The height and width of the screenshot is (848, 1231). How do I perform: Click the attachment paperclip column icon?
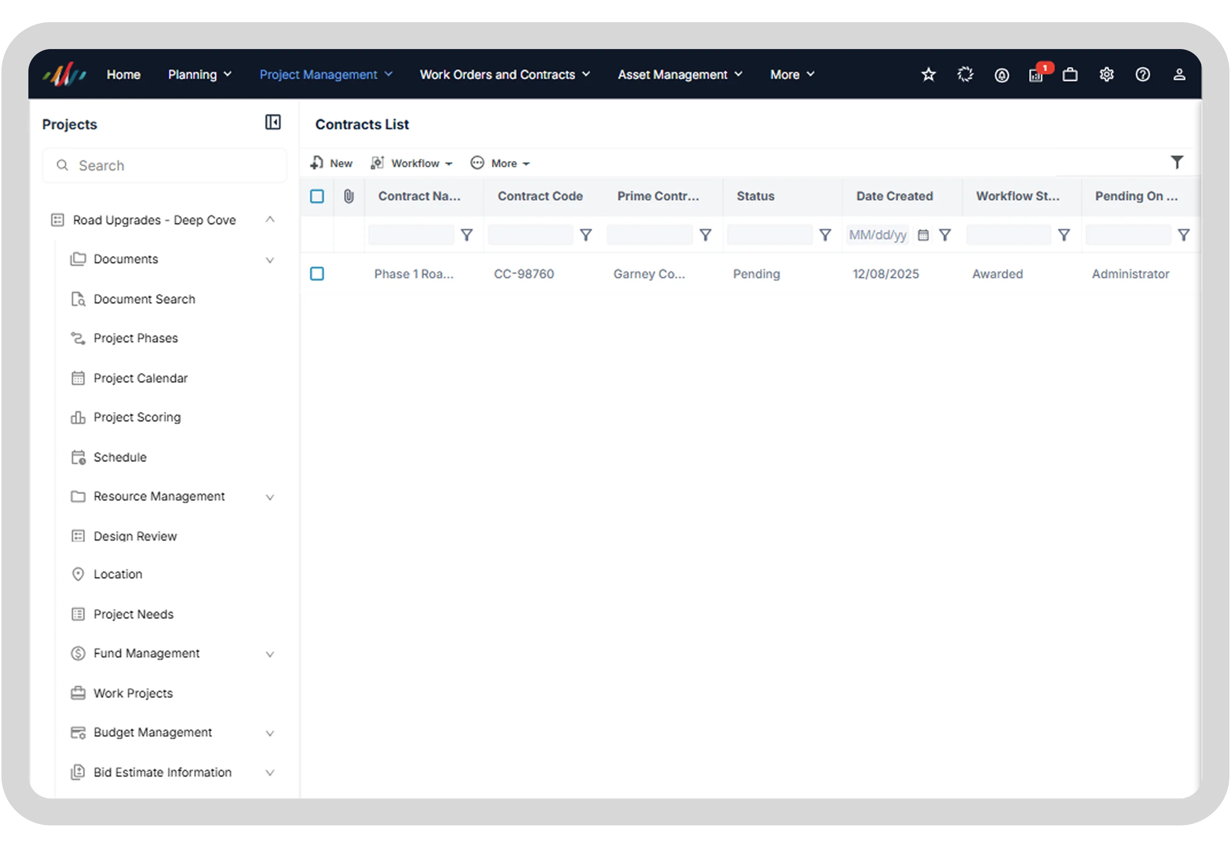point(348,196)
